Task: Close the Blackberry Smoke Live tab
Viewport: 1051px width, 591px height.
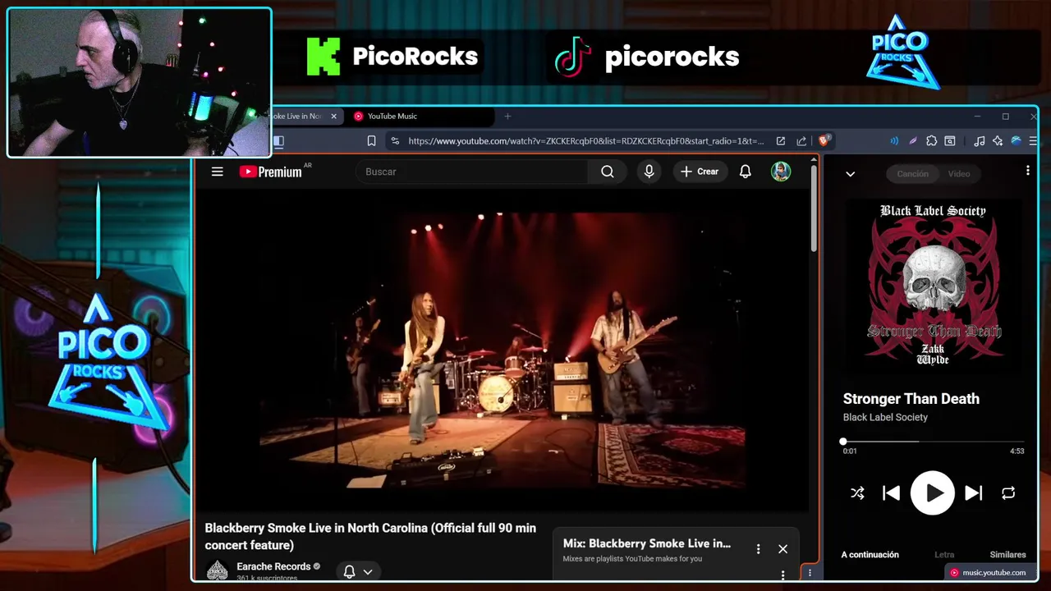Action: coord(333,117)
